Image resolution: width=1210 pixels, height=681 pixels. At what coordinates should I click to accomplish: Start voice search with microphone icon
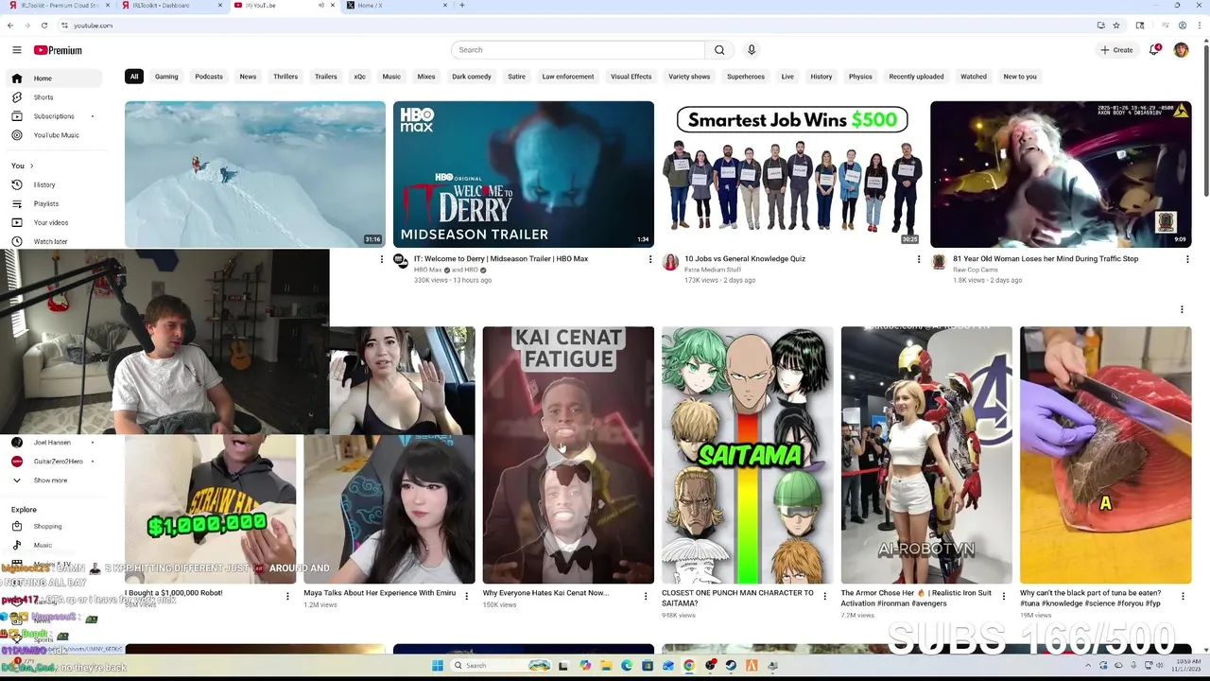752,50
